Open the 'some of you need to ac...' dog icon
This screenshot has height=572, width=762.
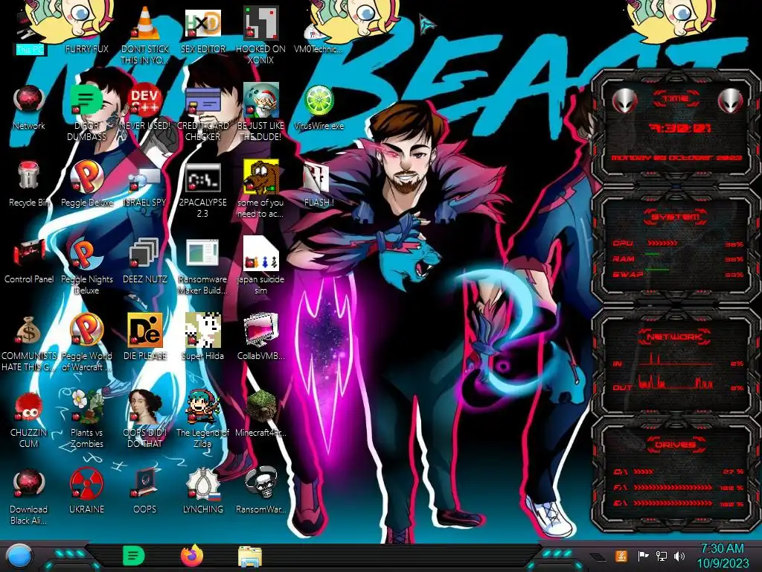tap(260, 176)
